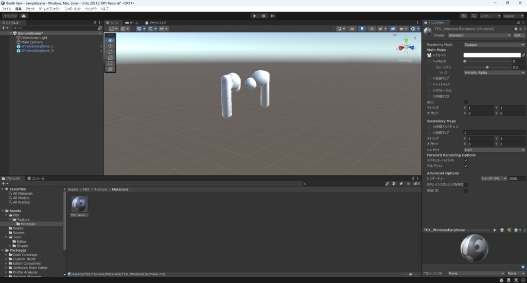Open the レイヤー dropdown
This screenshot has height=283, width=527.
(x=490, y=16)
